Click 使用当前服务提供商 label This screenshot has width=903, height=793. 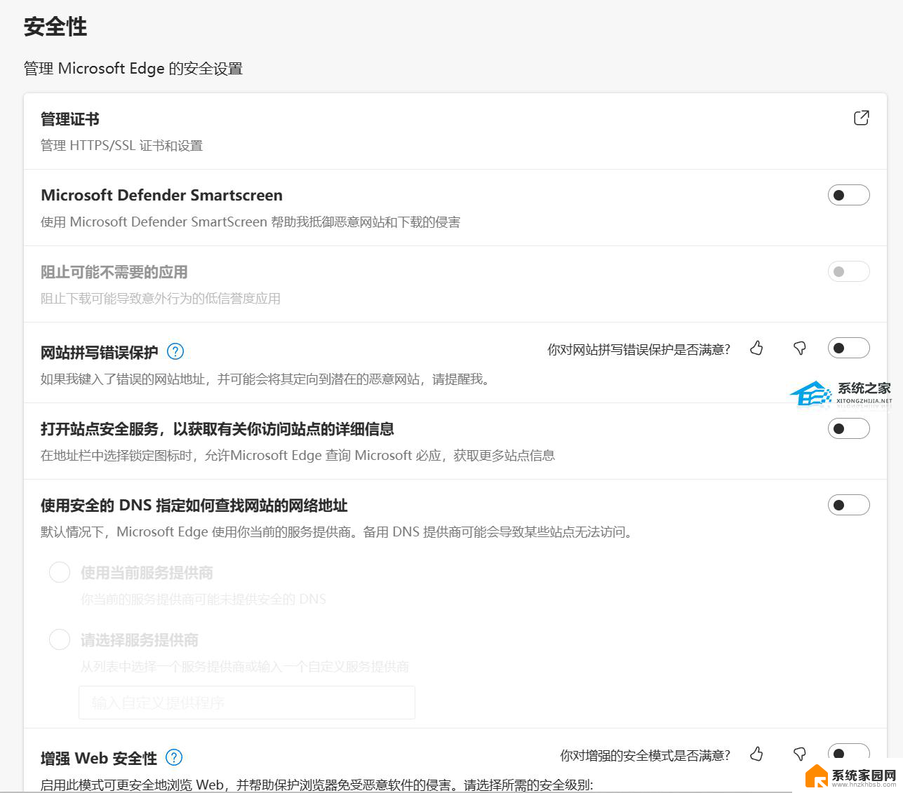point(147,573)
